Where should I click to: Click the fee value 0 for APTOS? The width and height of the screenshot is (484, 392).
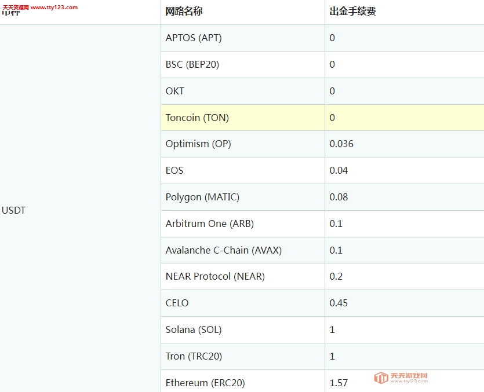tap(332, 38)
